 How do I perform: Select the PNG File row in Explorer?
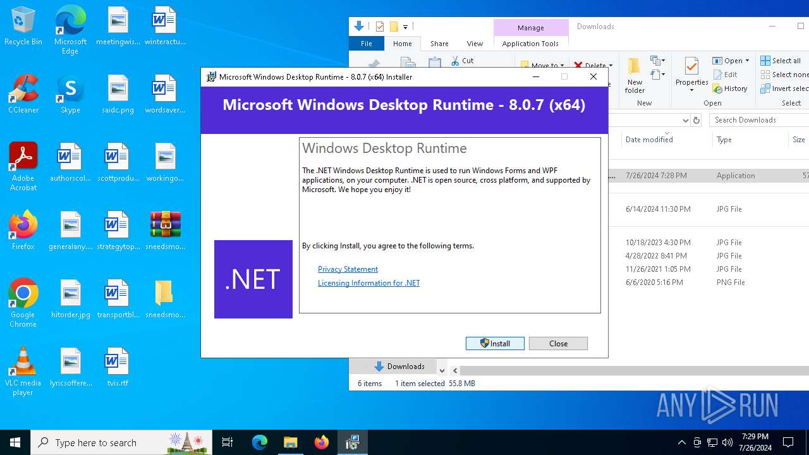[x=709, y=282]
